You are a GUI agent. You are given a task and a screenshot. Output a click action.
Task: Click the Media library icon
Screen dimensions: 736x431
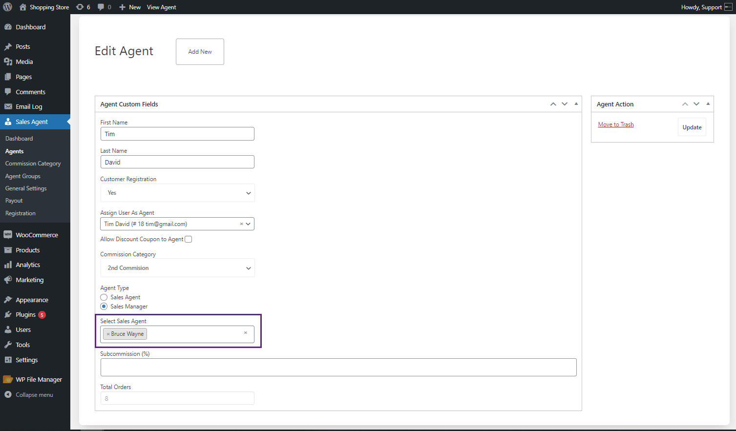[x=8, y=62]
